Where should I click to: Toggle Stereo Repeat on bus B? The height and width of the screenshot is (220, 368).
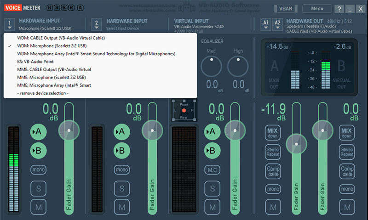[347, 152]
